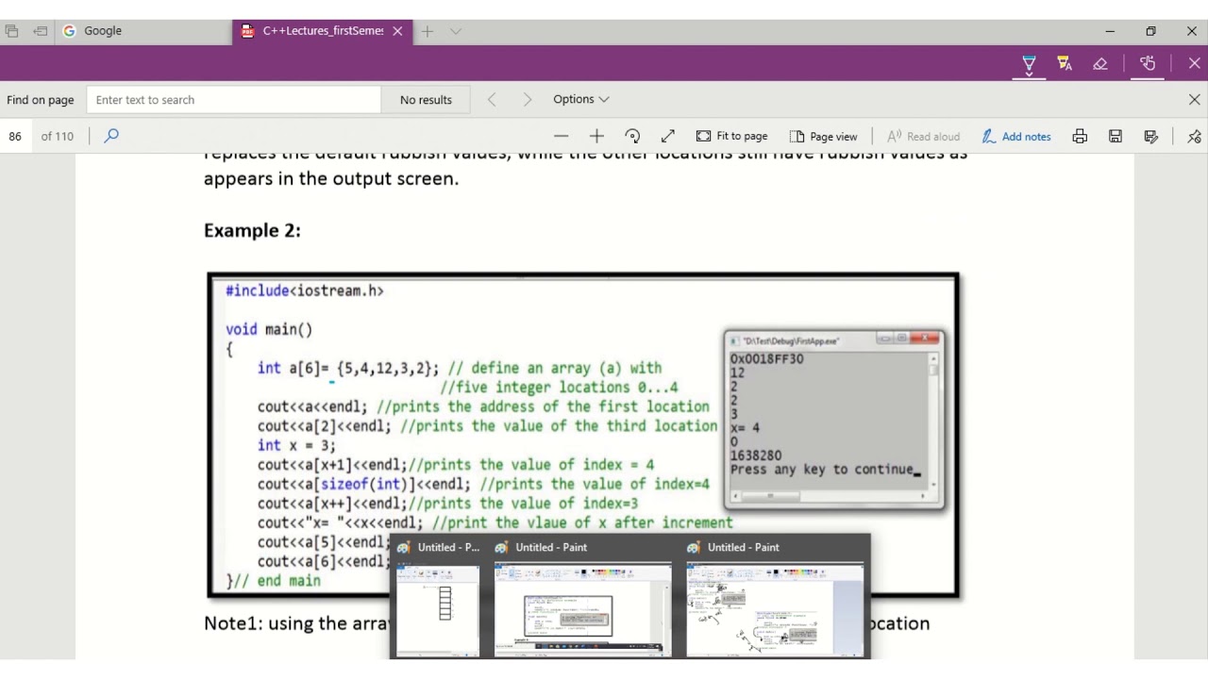Start Read aloud for the PDF
This screenshot has height=679, width=1208.
coord(923,136)
